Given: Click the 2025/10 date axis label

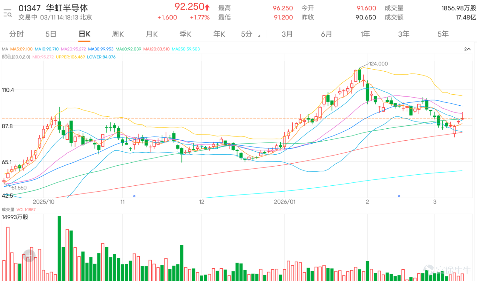Looking at the screenshot, I should (x=44, y=202).
